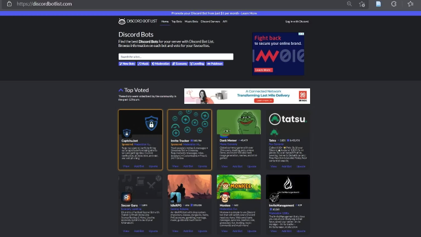This screenshot has height=237, width=421.
Task: Click View on Invite Tracker card
Action: point(175,166)
